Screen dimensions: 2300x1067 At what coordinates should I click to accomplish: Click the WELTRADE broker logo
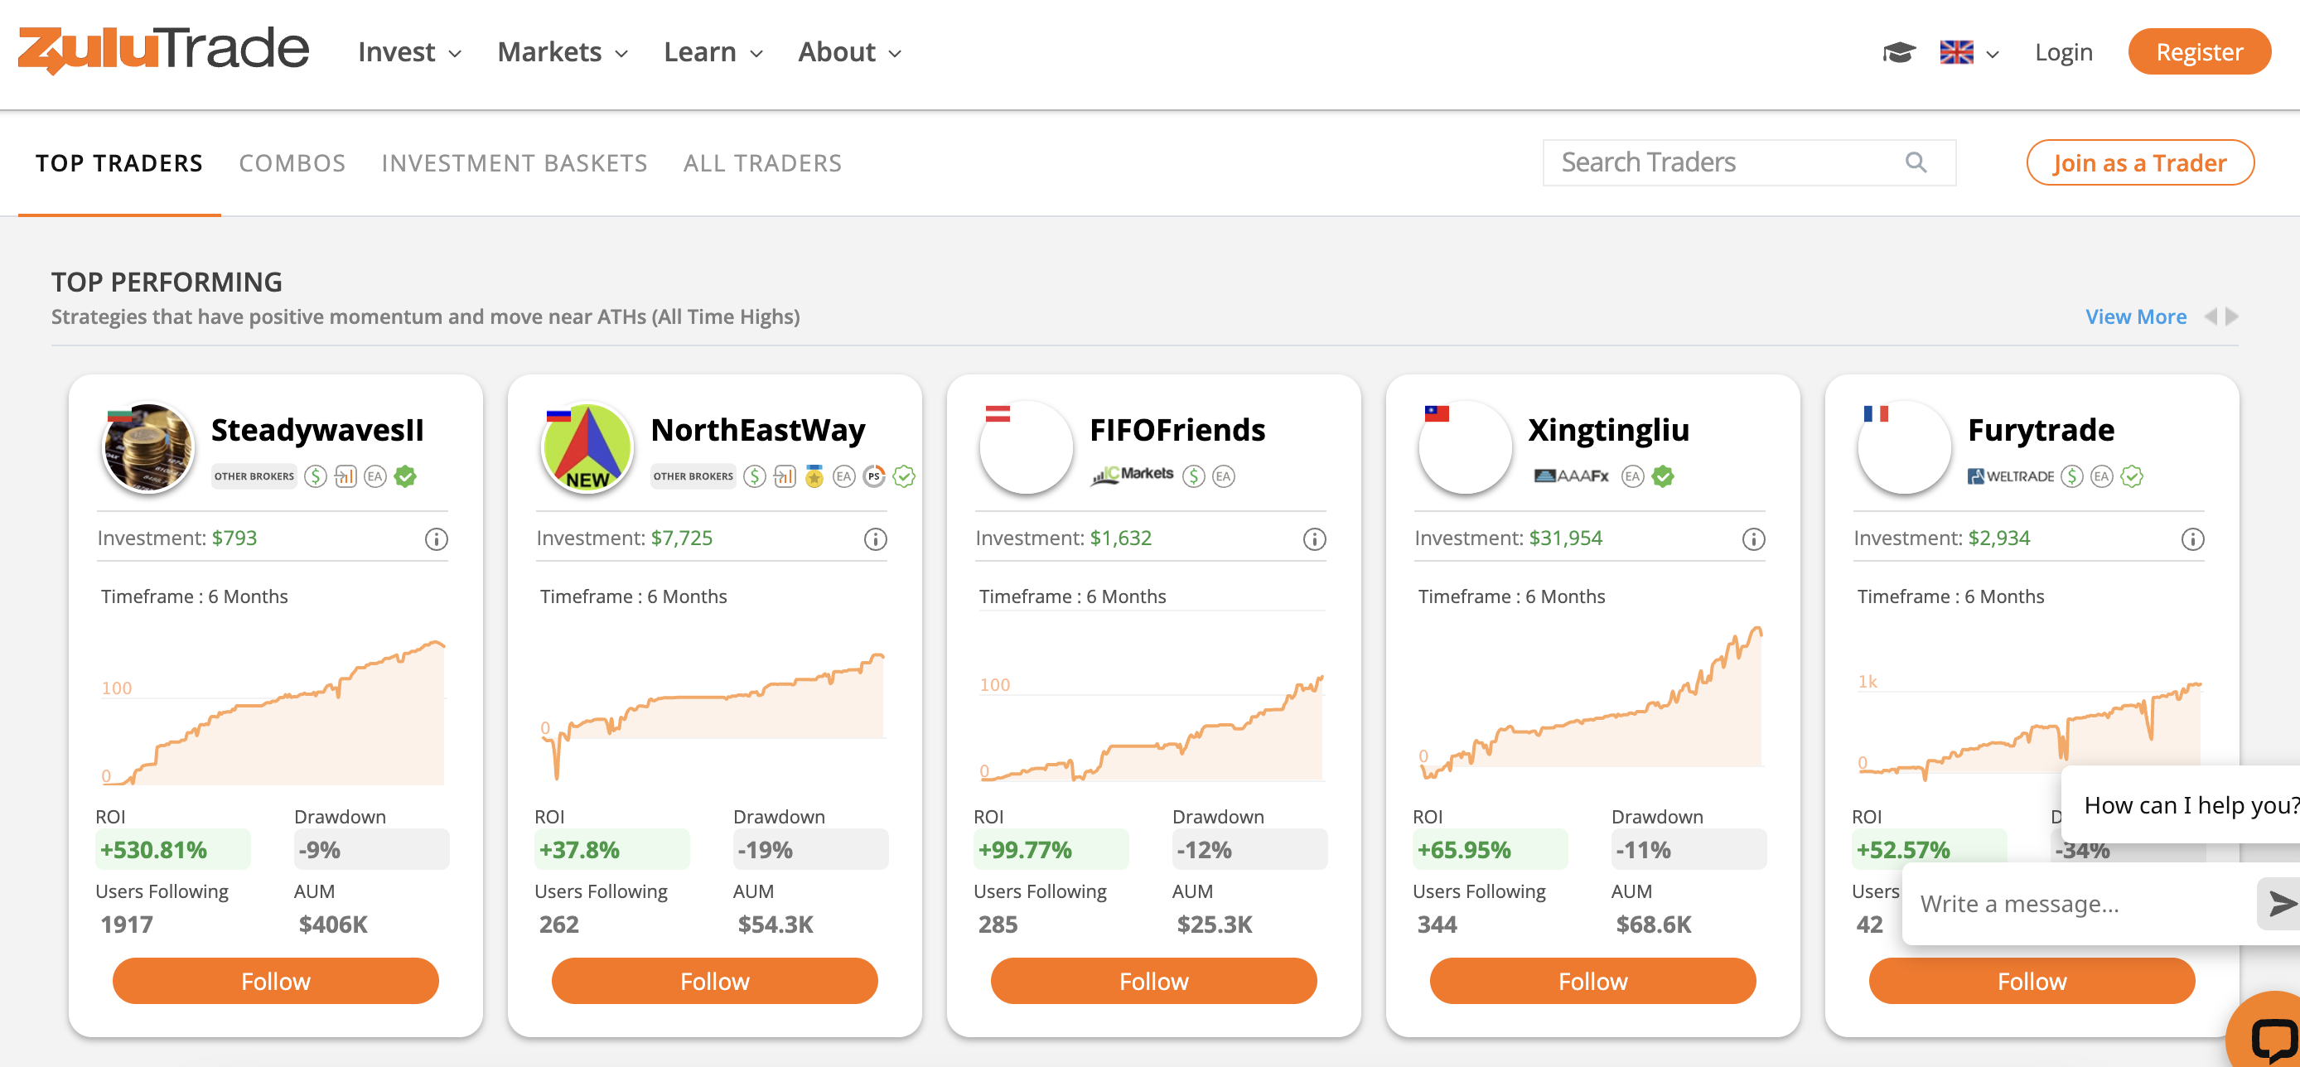[x=2010, y=476]
